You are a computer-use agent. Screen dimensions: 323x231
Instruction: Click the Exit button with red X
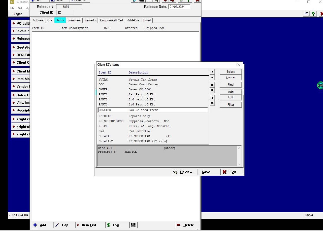pyautogui.click(x=232, y=172)
